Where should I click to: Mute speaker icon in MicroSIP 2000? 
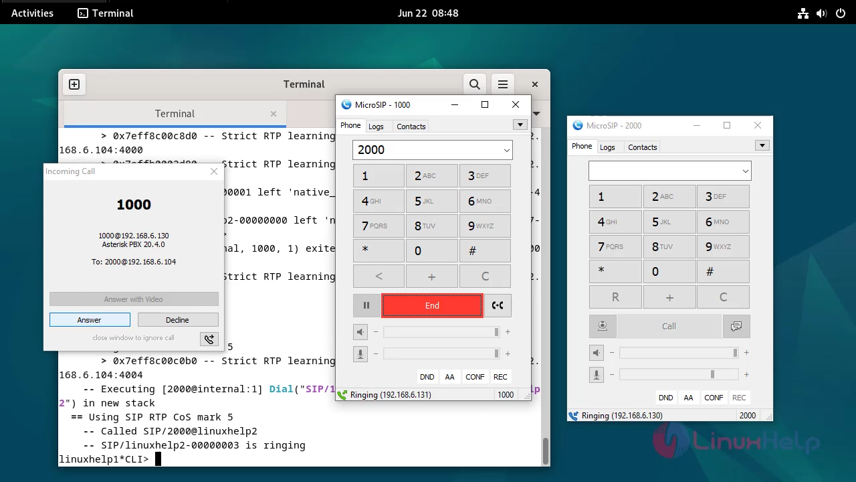[597, 353]
